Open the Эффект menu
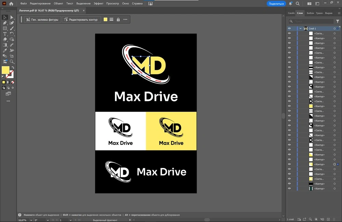This screenshot has width=342, height=222. [98, 3]
